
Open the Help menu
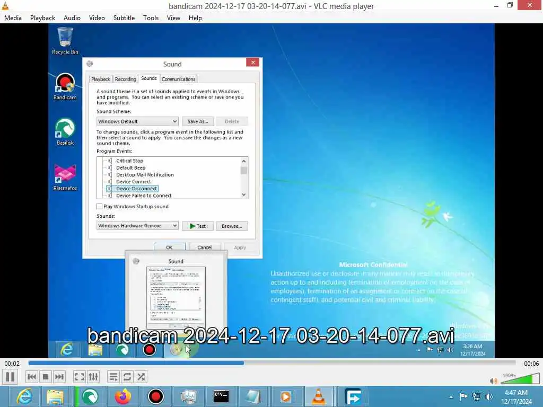coord(195,18)
